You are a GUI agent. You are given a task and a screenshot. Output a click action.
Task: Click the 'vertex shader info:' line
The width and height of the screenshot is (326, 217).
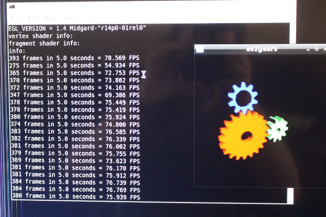point(41,36)
